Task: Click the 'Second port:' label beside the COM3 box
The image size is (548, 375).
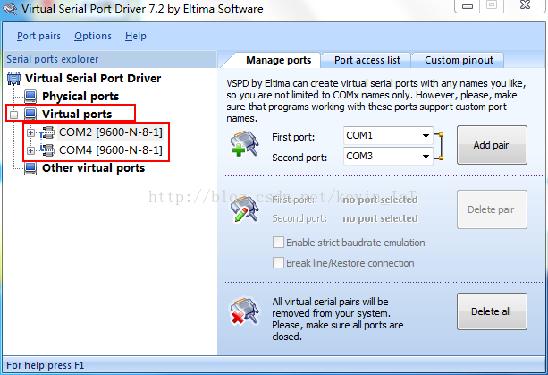Action: 299,158
